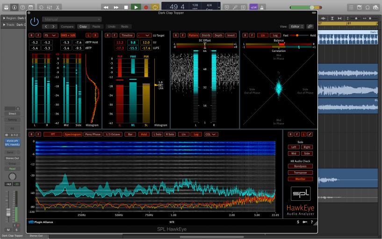
Task: Click the plugin power bypass icon
Action: [x=34, y=22]
